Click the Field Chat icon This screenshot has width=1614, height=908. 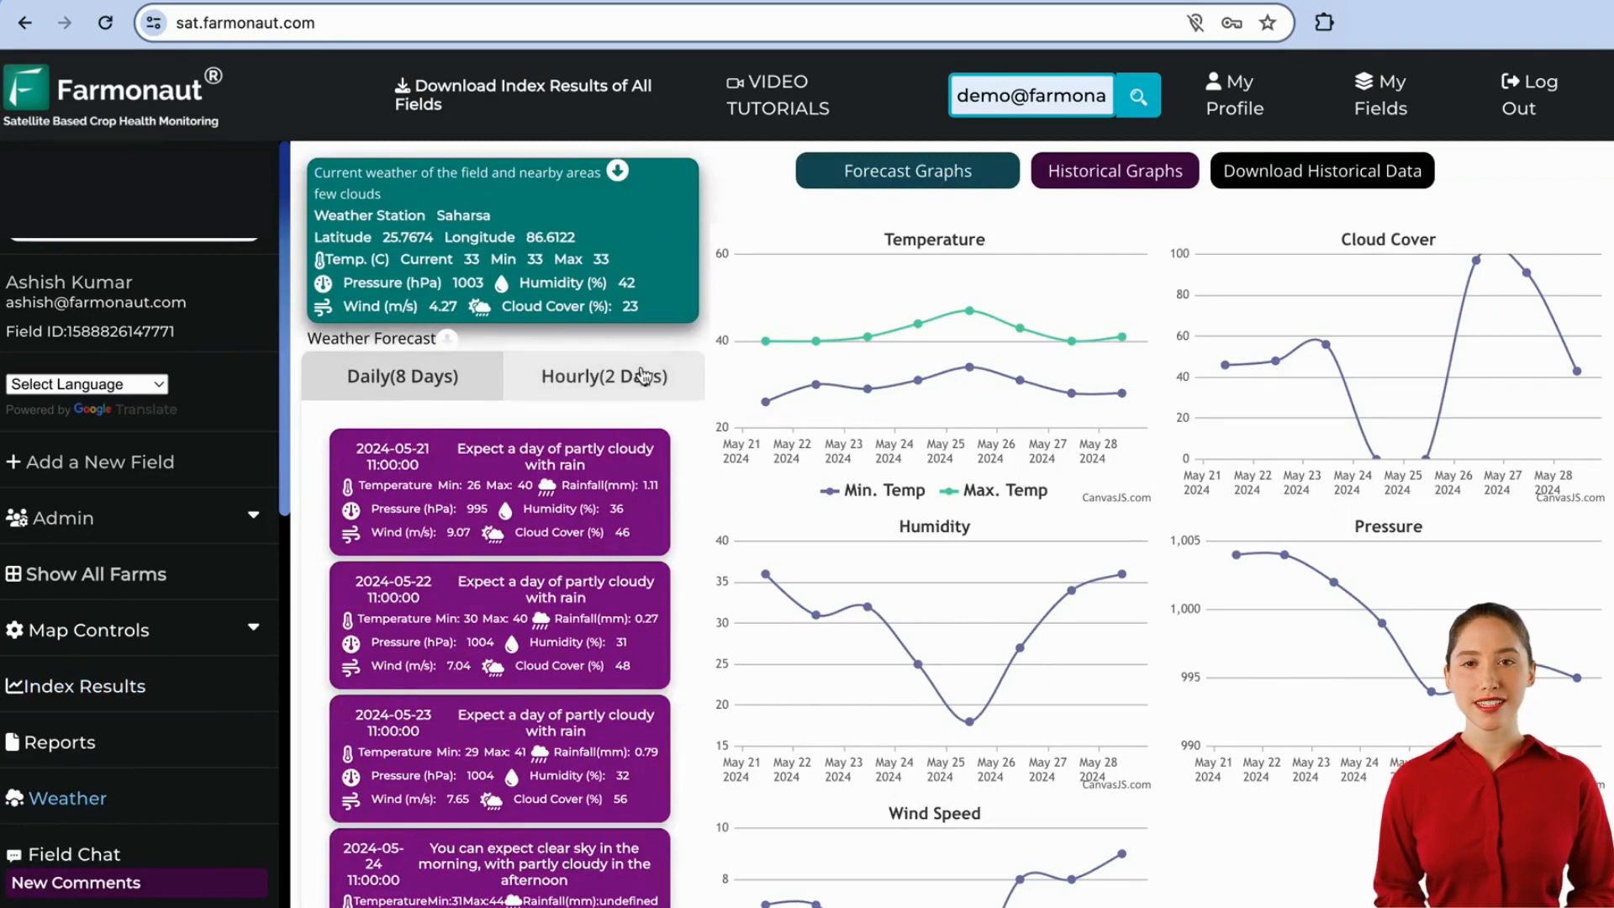click(13, 855)
